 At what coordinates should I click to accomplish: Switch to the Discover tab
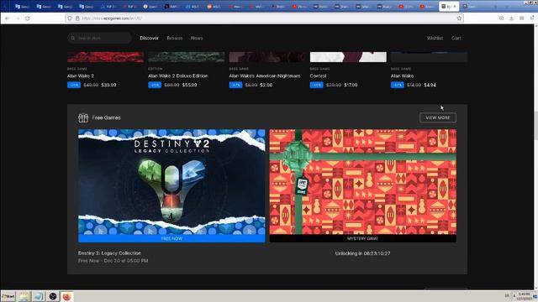click(x=150, y=38)
